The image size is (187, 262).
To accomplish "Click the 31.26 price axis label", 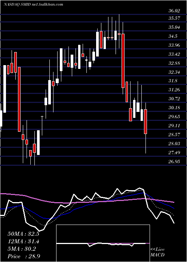I will click(x=174, y=90).
